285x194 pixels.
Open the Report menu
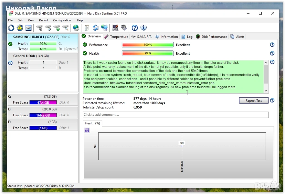click(43, 20)
